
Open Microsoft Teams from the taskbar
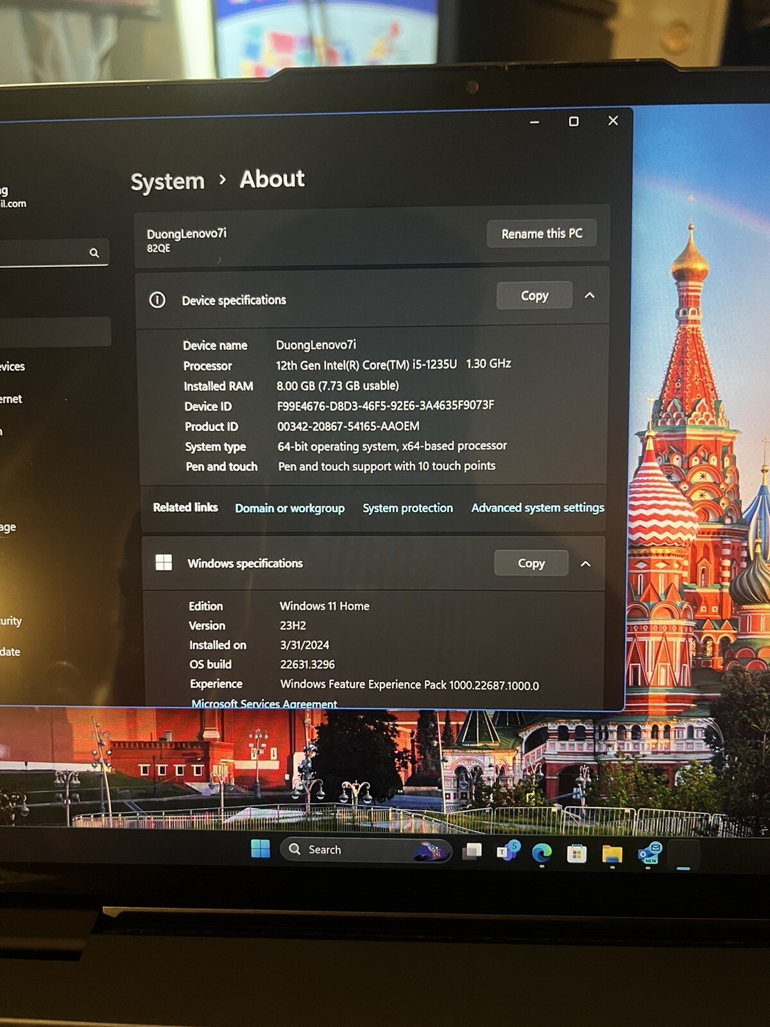tap(508, 850)
